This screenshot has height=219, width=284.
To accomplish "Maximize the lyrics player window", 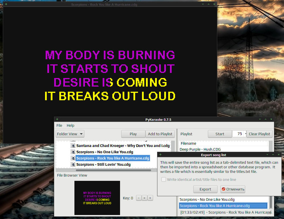I will tap(208, 4).
